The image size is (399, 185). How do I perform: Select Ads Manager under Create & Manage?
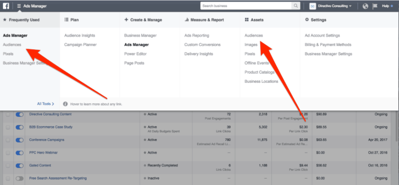click(x=137, y=44)
